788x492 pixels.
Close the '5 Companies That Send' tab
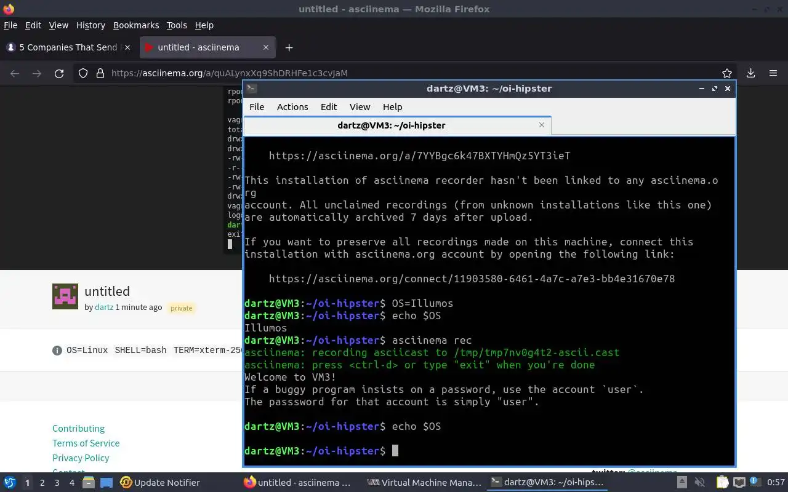click(x=127, y=47)
